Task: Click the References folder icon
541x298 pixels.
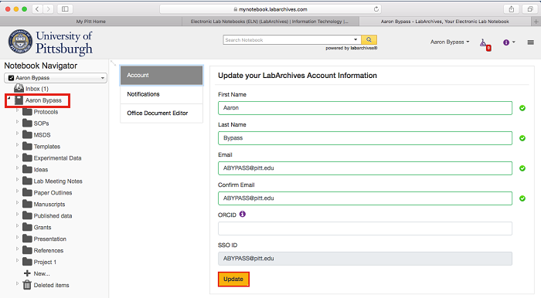Action: [x=27, y=250]
